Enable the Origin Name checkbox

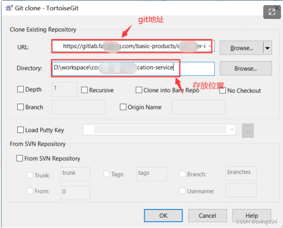[x=123, y=107]
